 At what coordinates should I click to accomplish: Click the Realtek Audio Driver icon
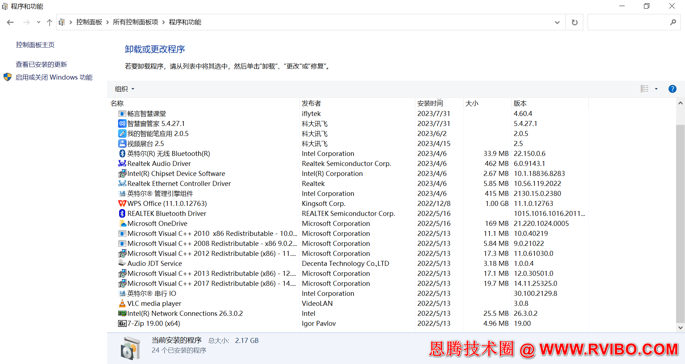[x=122, y=163]
